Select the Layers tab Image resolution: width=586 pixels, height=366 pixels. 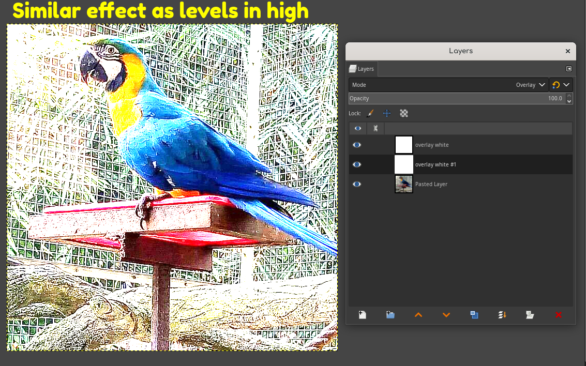[x=362, y=69]
